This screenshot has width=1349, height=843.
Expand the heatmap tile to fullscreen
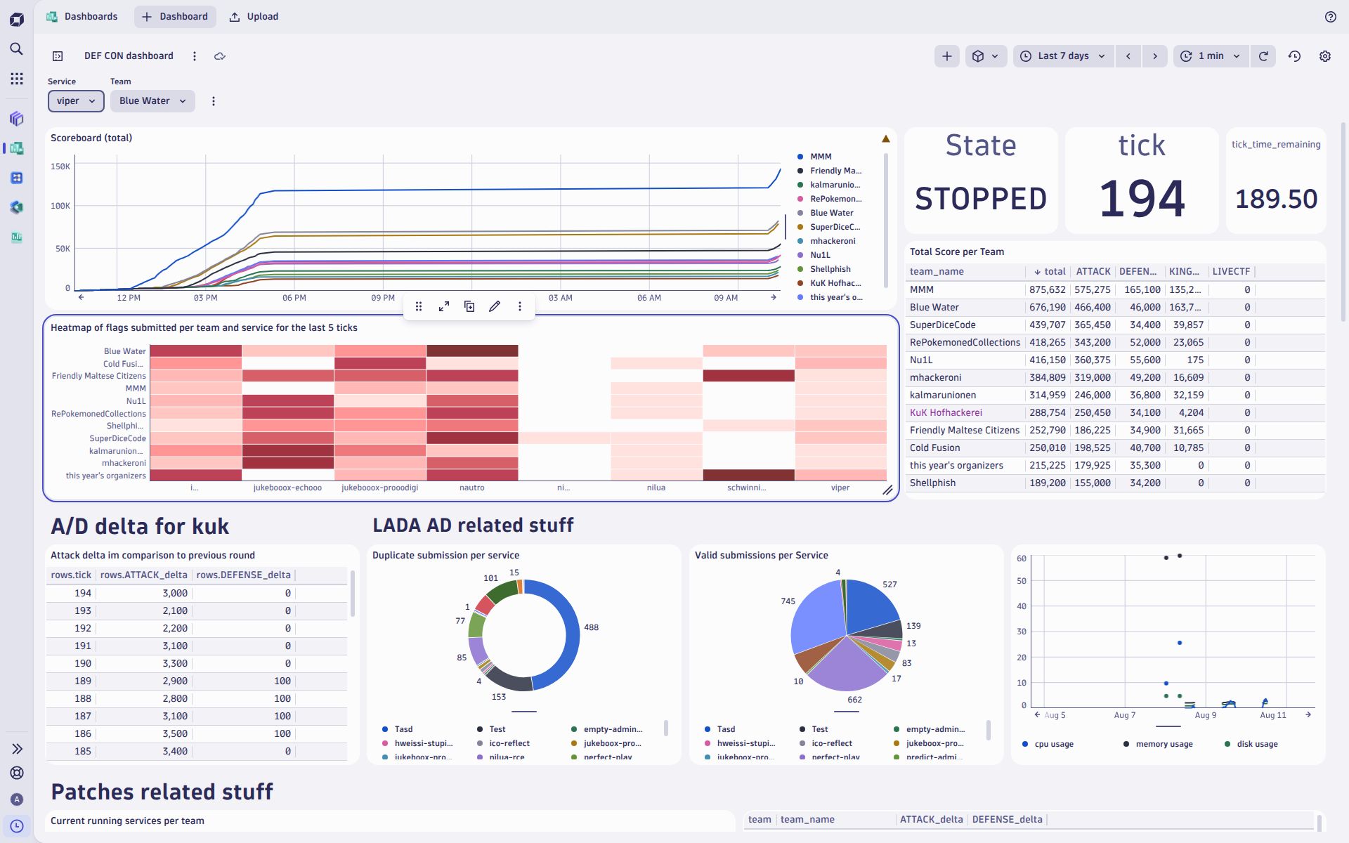[x=444, y=306]
